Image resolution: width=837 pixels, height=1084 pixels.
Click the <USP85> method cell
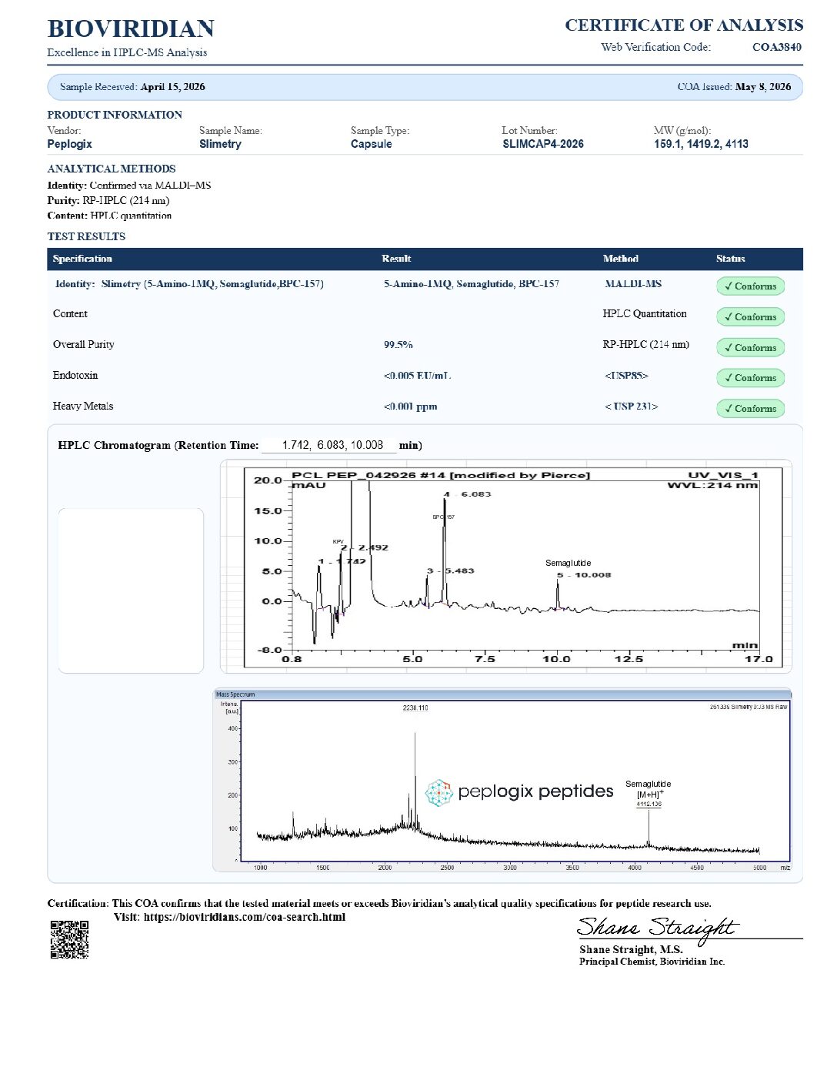[626, 376]
